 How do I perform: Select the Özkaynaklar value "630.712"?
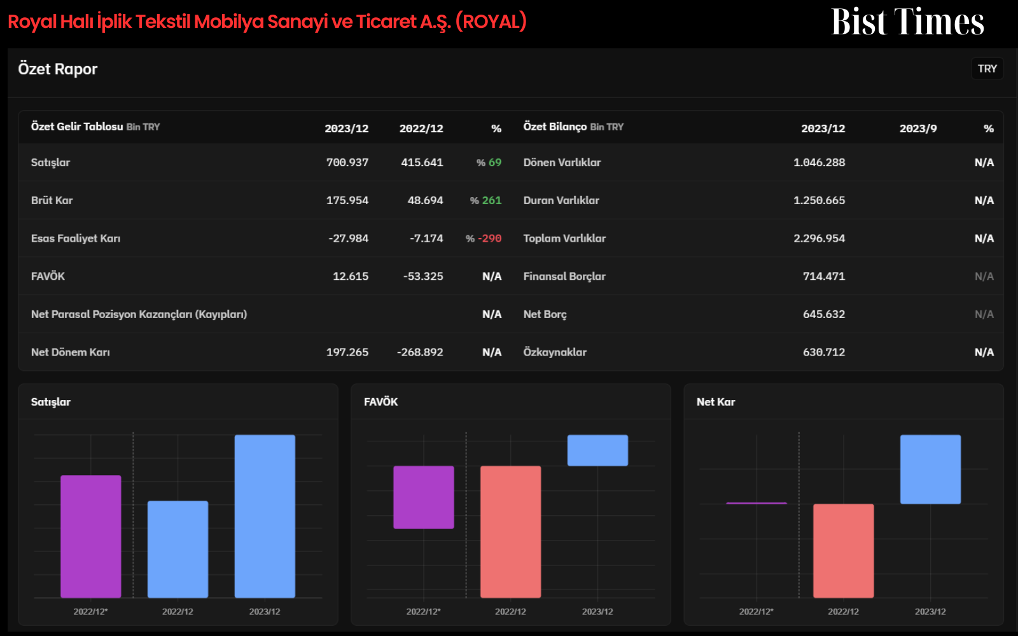(x=824, y=352)
